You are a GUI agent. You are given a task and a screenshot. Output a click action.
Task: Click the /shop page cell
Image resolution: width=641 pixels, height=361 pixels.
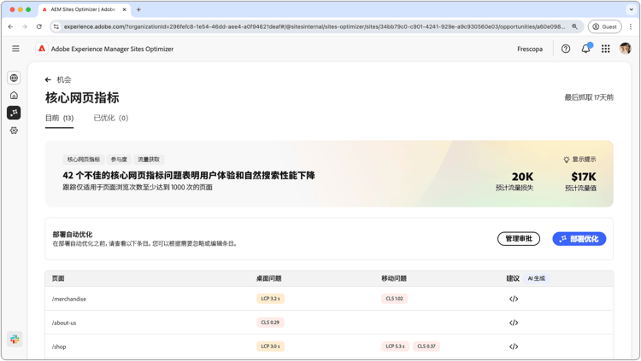[x=59, y=346]
